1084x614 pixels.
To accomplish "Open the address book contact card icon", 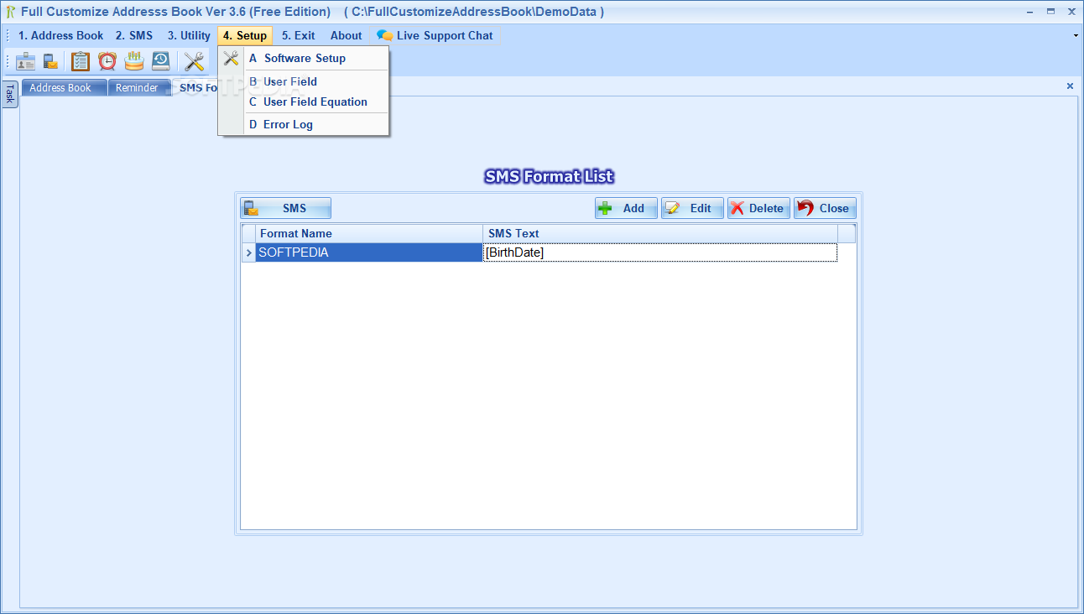I will click(26, 61).
